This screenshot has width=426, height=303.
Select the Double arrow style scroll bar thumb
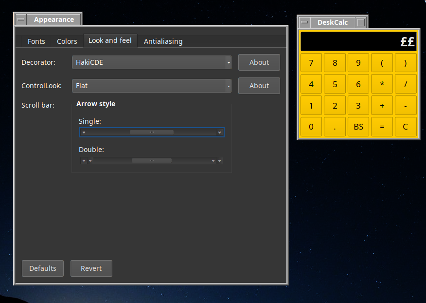coord(152,160)
